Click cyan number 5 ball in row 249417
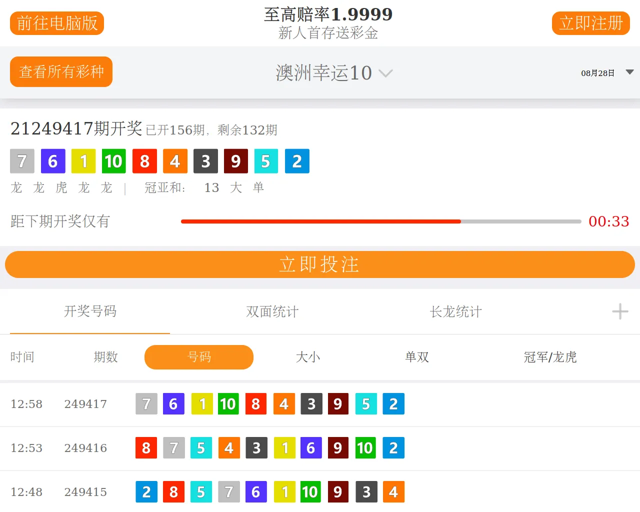This screenshot has width=640, height=512. (366, 404)
